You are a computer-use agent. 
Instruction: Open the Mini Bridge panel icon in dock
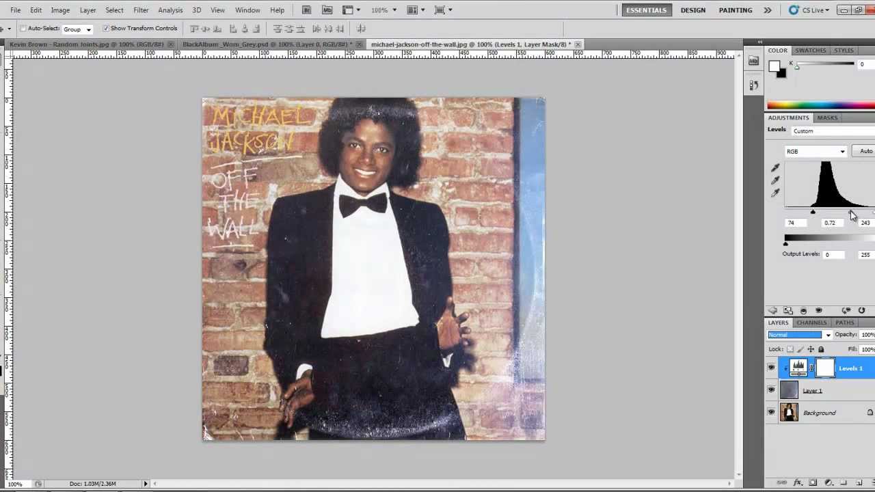pos(753,61)
